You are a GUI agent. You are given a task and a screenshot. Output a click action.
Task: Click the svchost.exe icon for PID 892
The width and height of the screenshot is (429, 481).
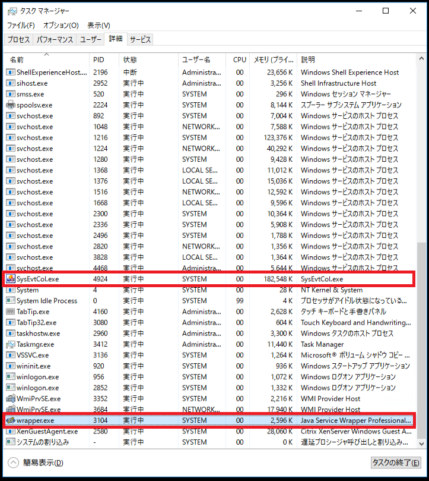(x=11, y=116)
